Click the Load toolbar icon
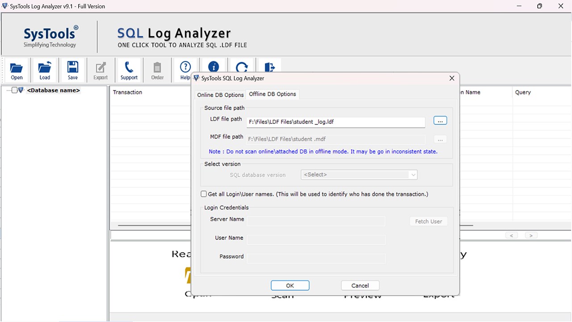The image size is (572, 322). click(45, 70)
